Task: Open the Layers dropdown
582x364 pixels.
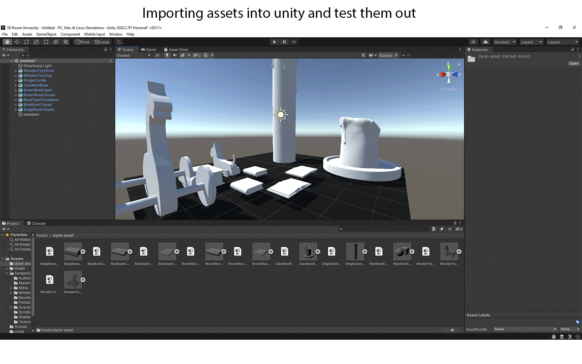Action: pyautogui.click(x=531, y=42)
